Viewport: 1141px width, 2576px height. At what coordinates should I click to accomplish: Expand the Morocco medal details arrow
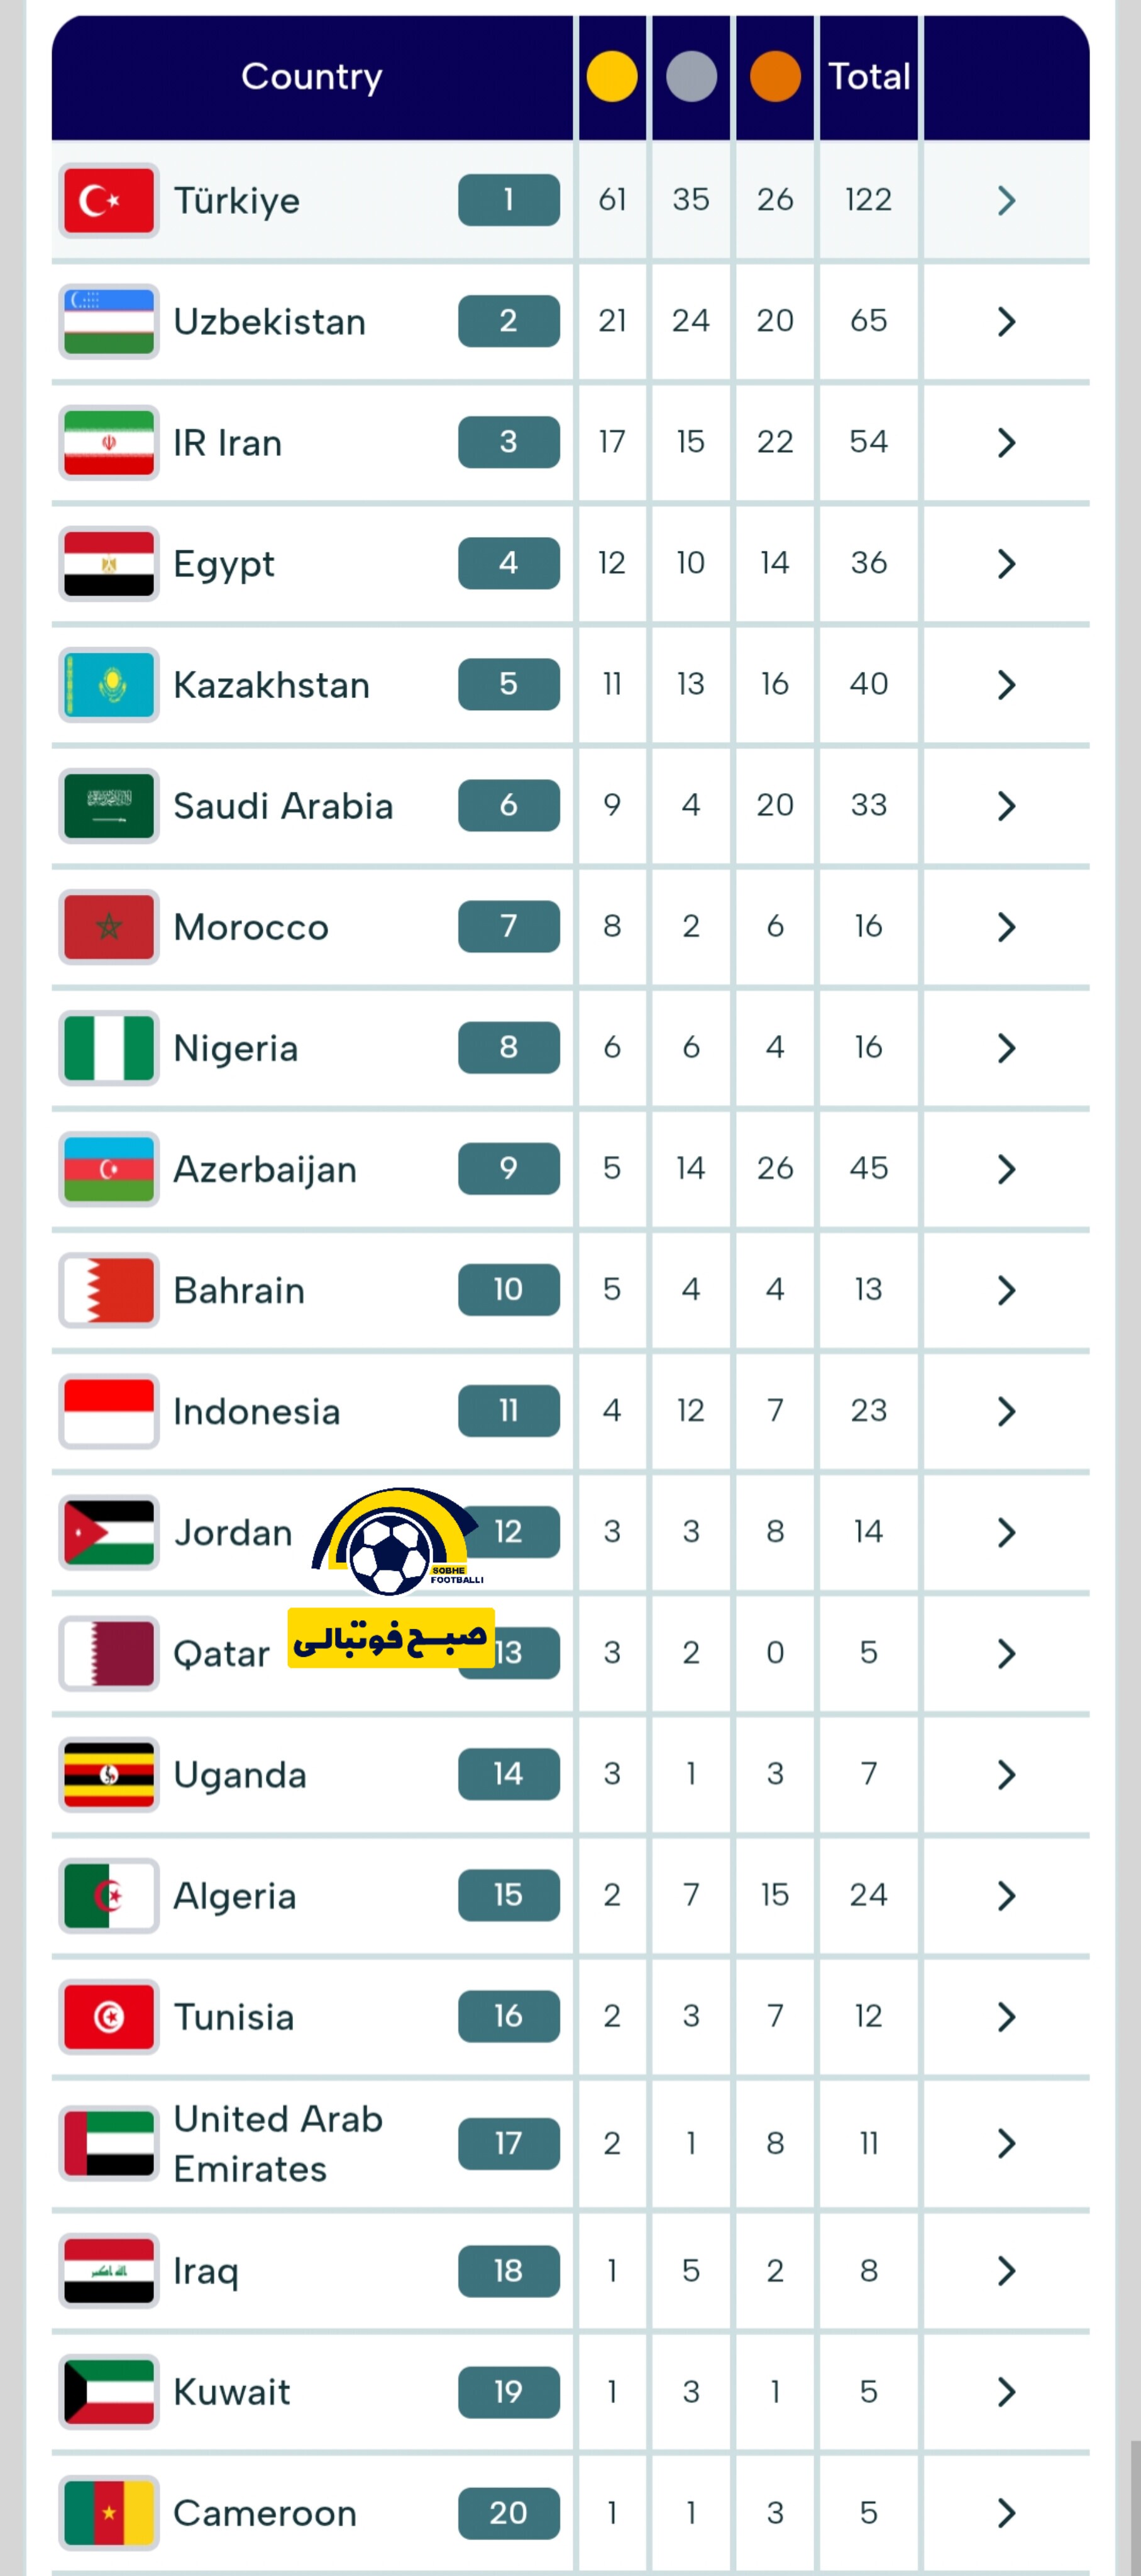point(1006,926)
